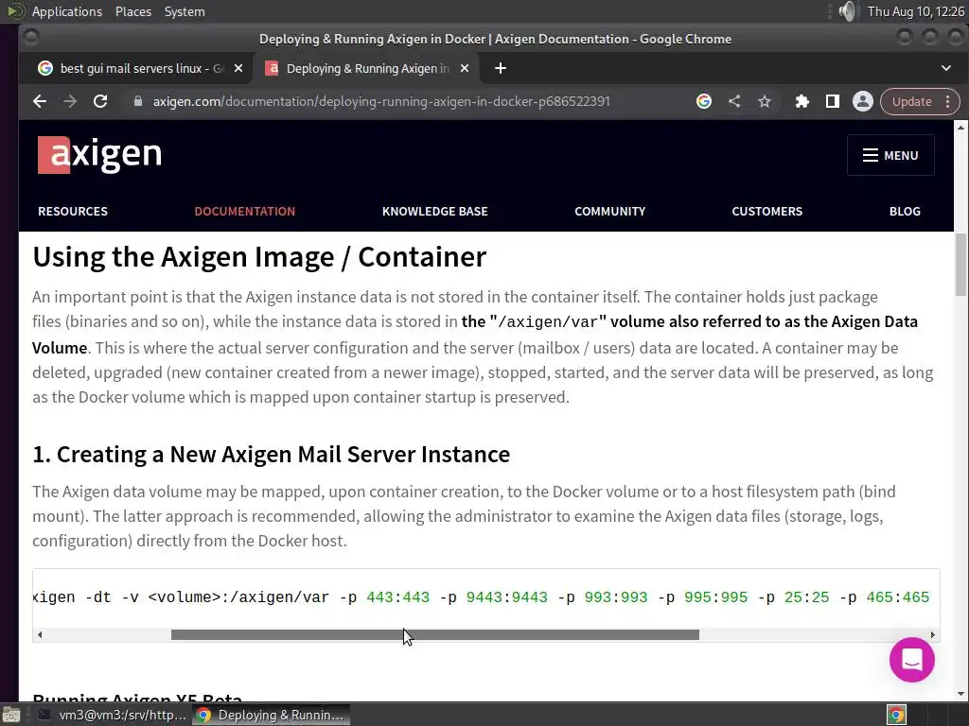Open the Extensions puzzle icon
This screenshot has width=969, height=726.
point(802,101)
